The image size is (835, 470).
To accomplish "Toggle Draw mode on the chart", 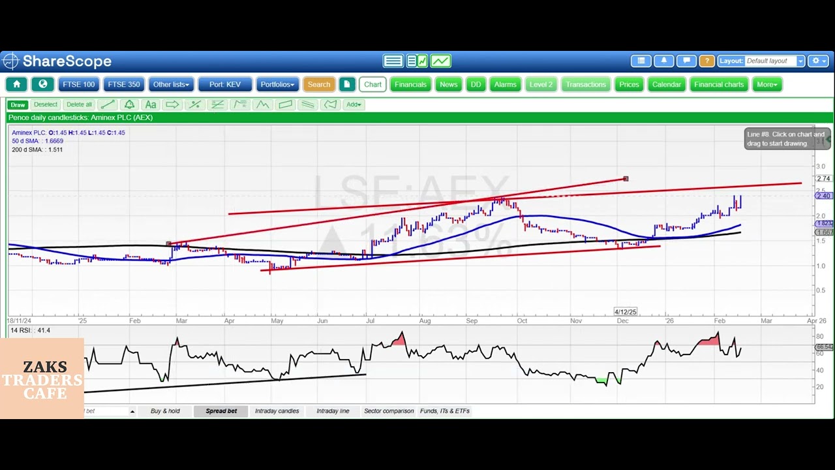I will coord(18,104).
